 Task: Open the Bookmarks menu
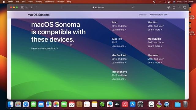pos(50,2)
